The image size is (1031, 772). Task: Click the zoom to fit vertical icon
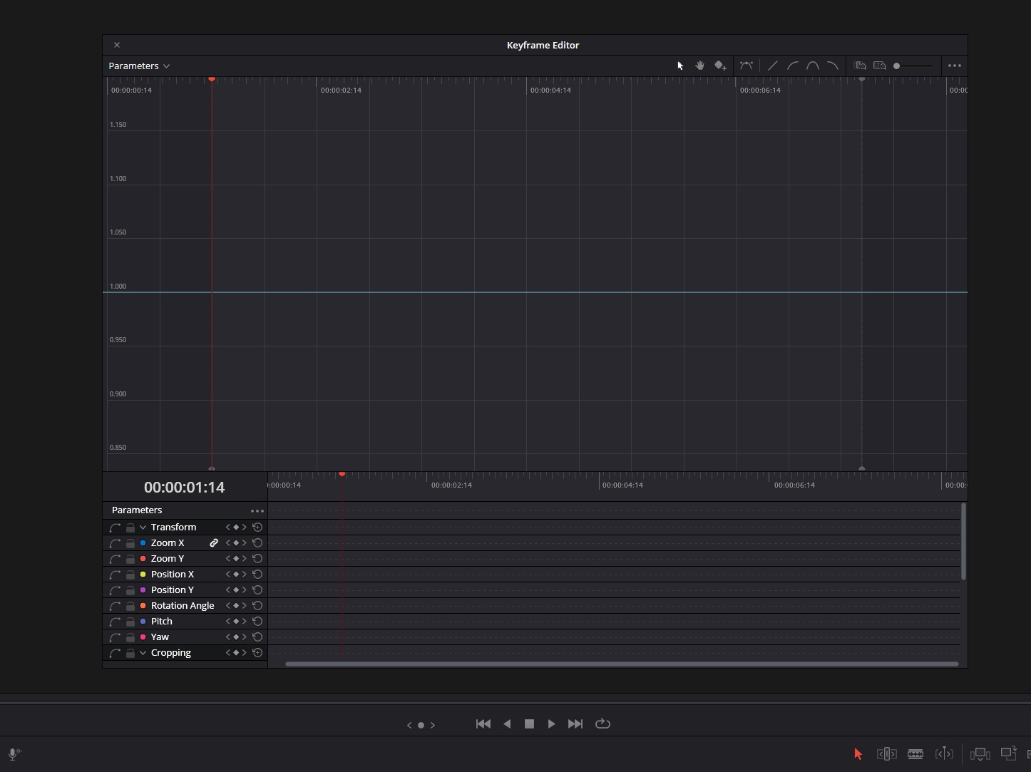(x=860, y=66)
